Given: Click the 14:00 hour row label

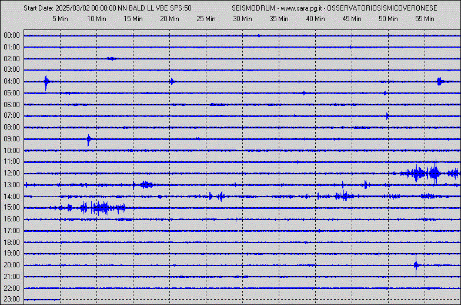Looking at the screenshot, I should tap(12, 197).
